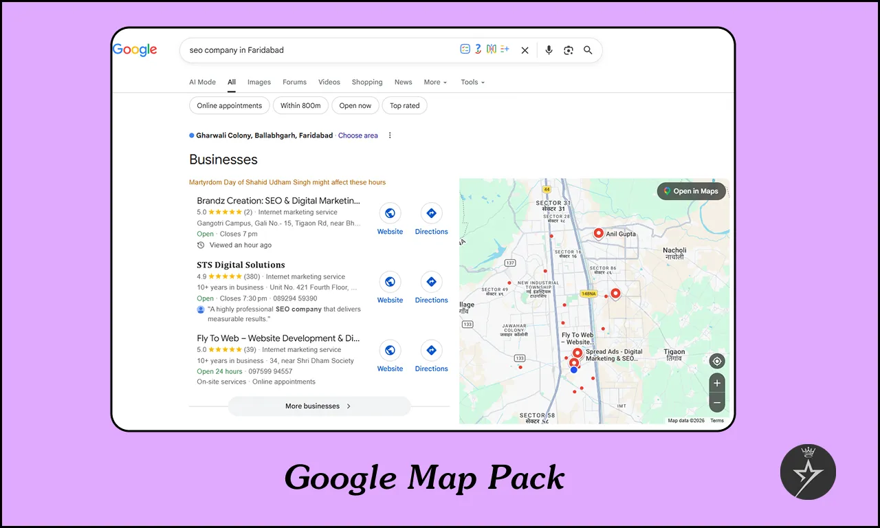The width and height of the screenshot is (880, 528).
Task: Click the list-plus extension icon in search bar
Action: 505,49
